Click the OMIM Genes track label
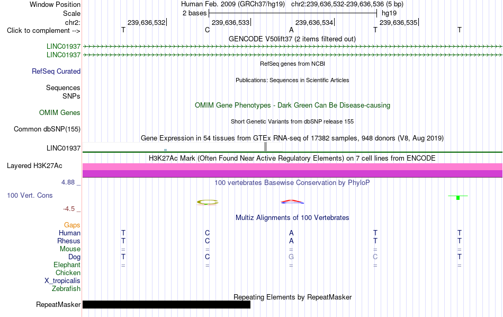 (60, 113)
